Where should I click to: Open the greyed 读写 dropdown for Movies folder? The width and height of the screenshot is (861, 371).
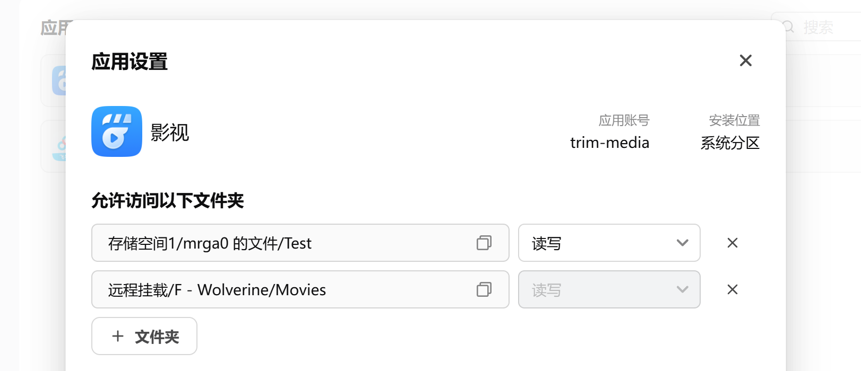609,289
